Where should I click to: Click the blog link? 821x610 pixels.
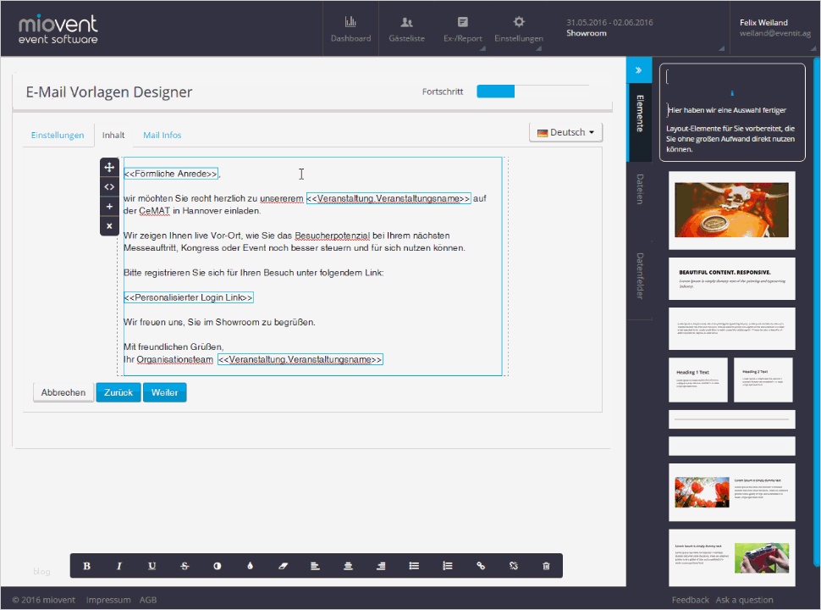tap(41, 571)
